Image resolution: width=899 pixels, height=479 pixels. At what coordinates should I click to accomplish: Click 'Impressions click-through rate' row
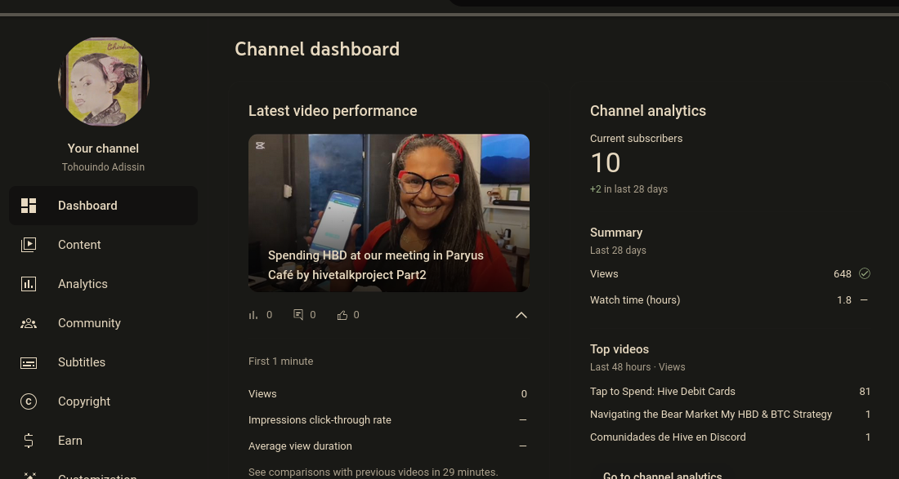(x=387, y=420)
